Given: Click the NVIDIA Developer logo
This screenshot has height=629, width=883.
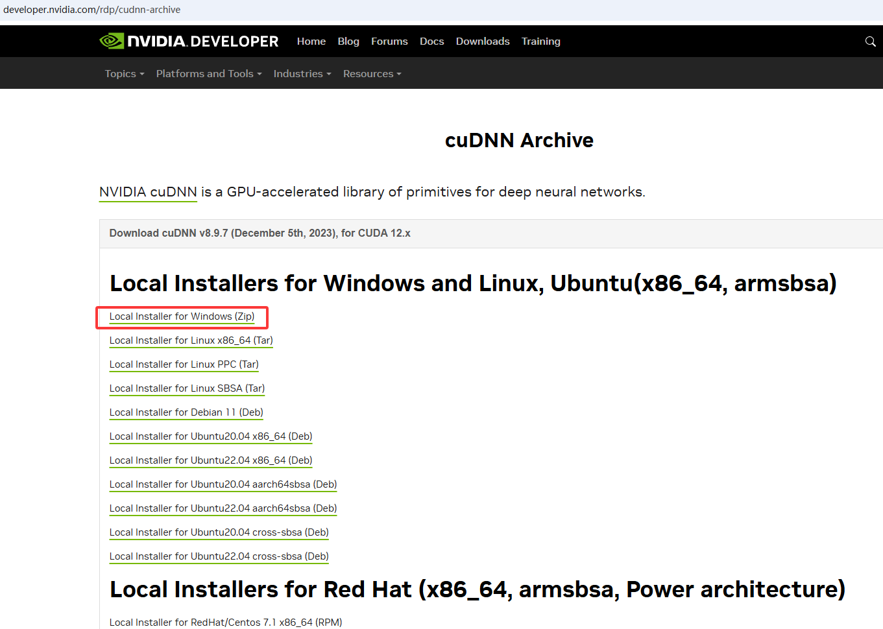Looking at the screenshot, I should click(x=189, y=42).
